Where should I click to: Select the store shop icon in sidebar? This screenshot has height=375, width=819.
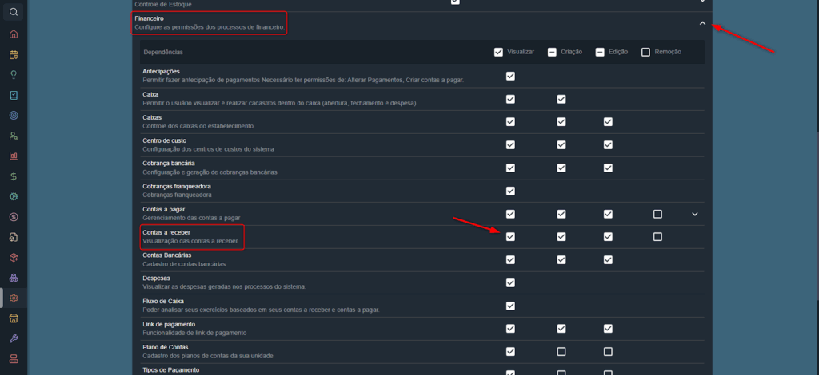point(14,318)
